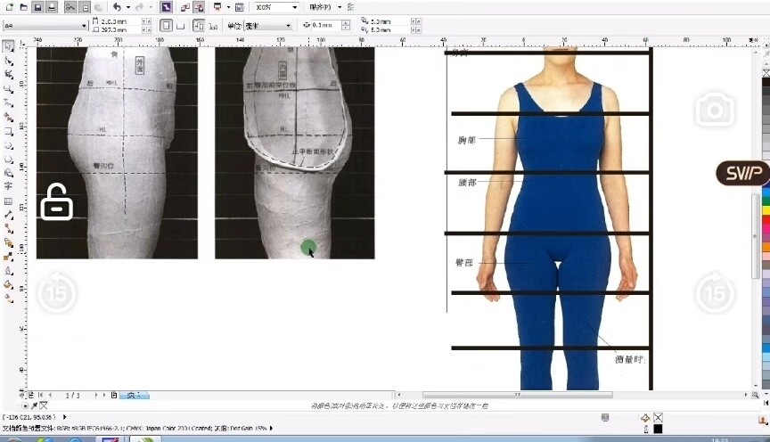
Task: Select the Pick tool in toolbox
Action: click(8, 46)
